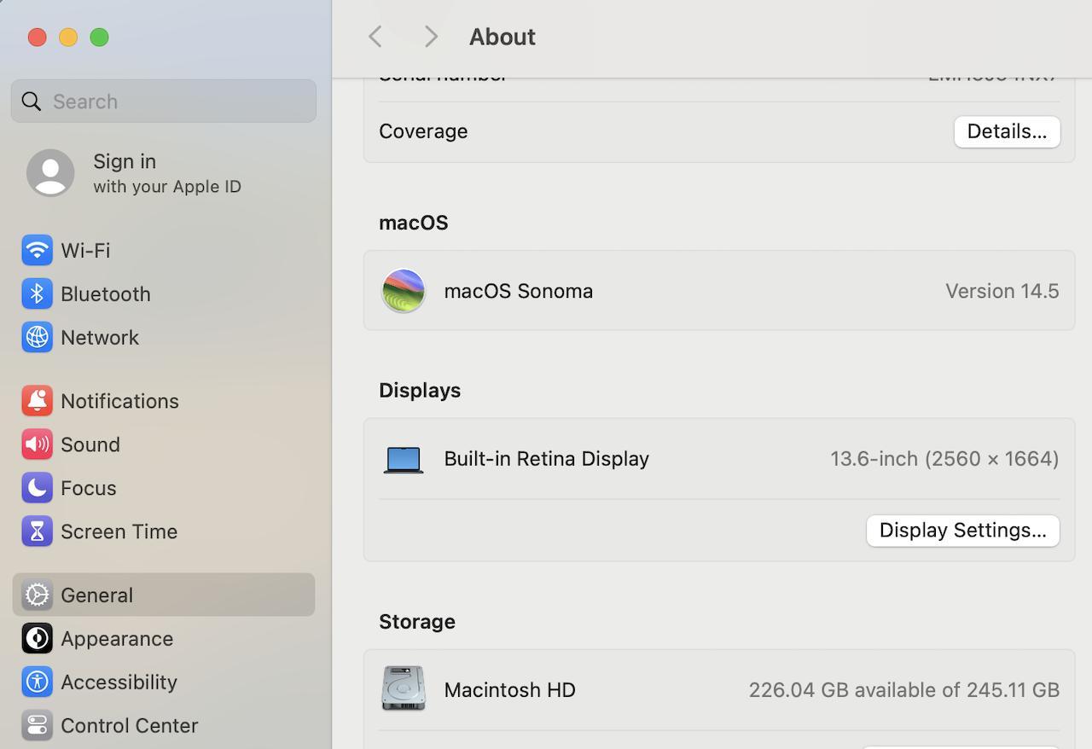Click the Accessibility icon

[x=37, y=682]
